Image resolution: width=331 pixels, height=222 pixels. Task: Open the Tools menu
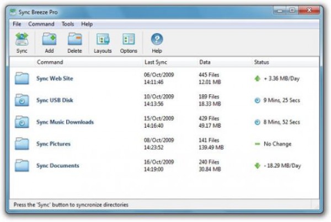[68, 24]
